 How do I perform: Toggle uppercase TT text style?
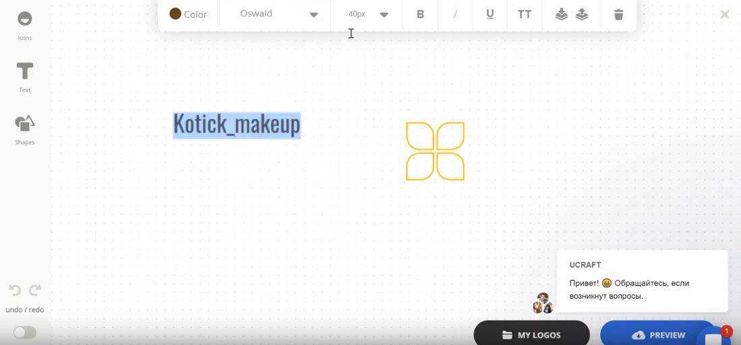point(524,14)
